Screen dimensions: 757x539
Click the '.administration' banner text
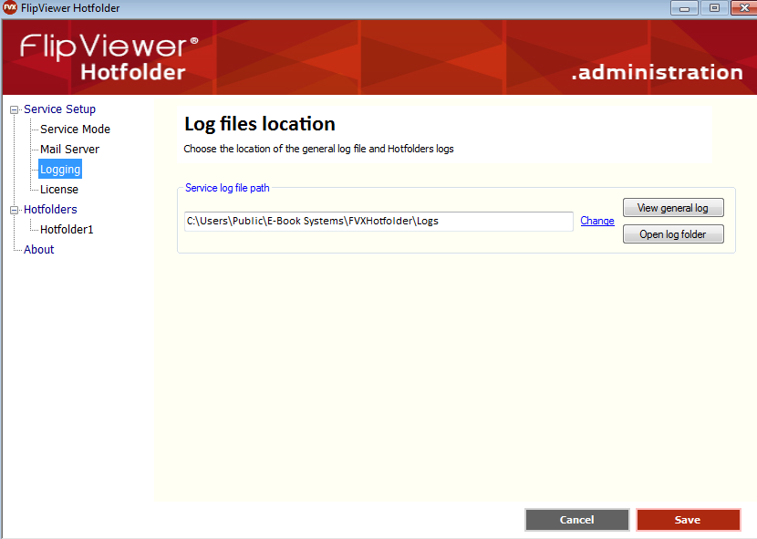pos(657,72)
